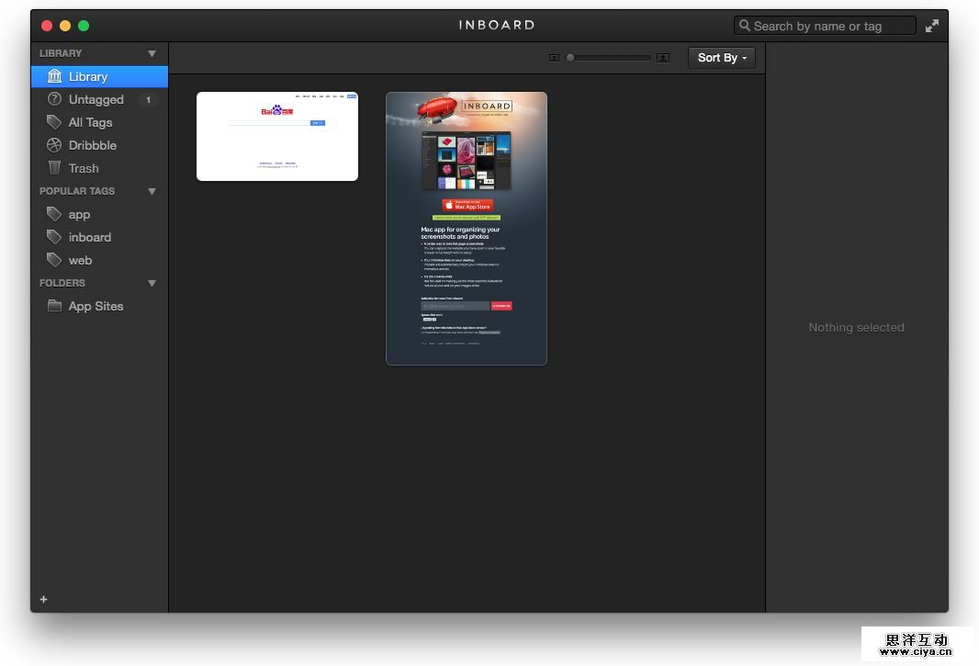The width and height of the screenshot is (979, 666).
Task: Click the plus button to add item
Action: 43,599
